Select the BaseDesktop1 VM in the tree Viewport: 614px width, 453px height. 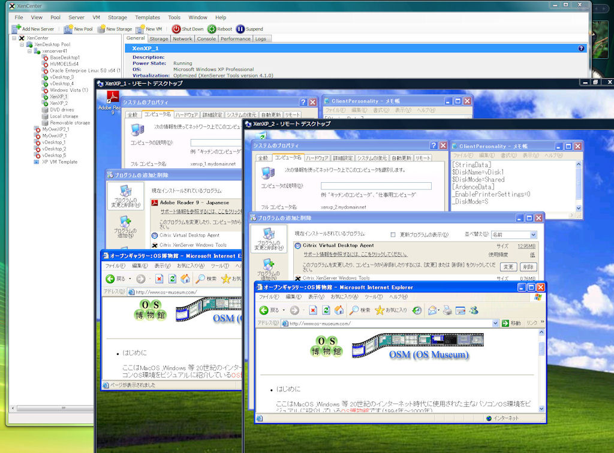pyautogui.click(x=65, y=58)
